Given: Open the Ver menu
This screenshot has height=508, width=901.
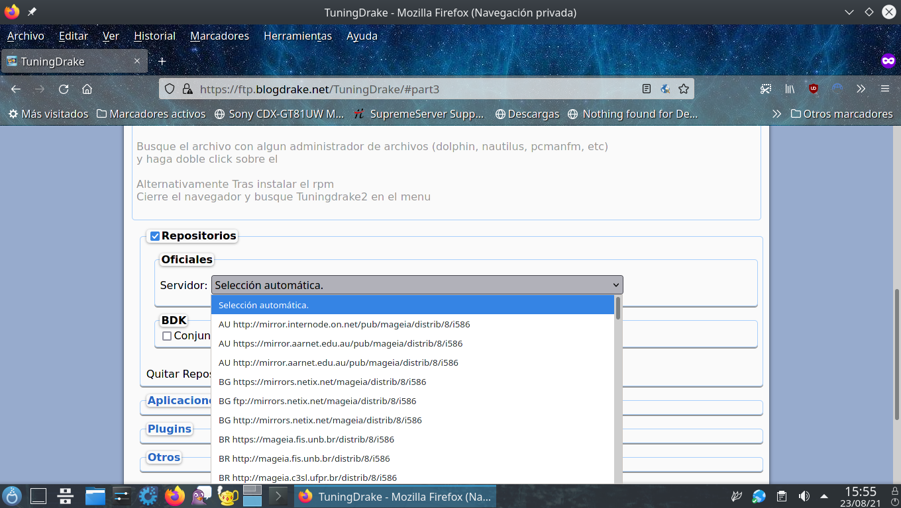Looking at the screenshot, I should [111, 36].
